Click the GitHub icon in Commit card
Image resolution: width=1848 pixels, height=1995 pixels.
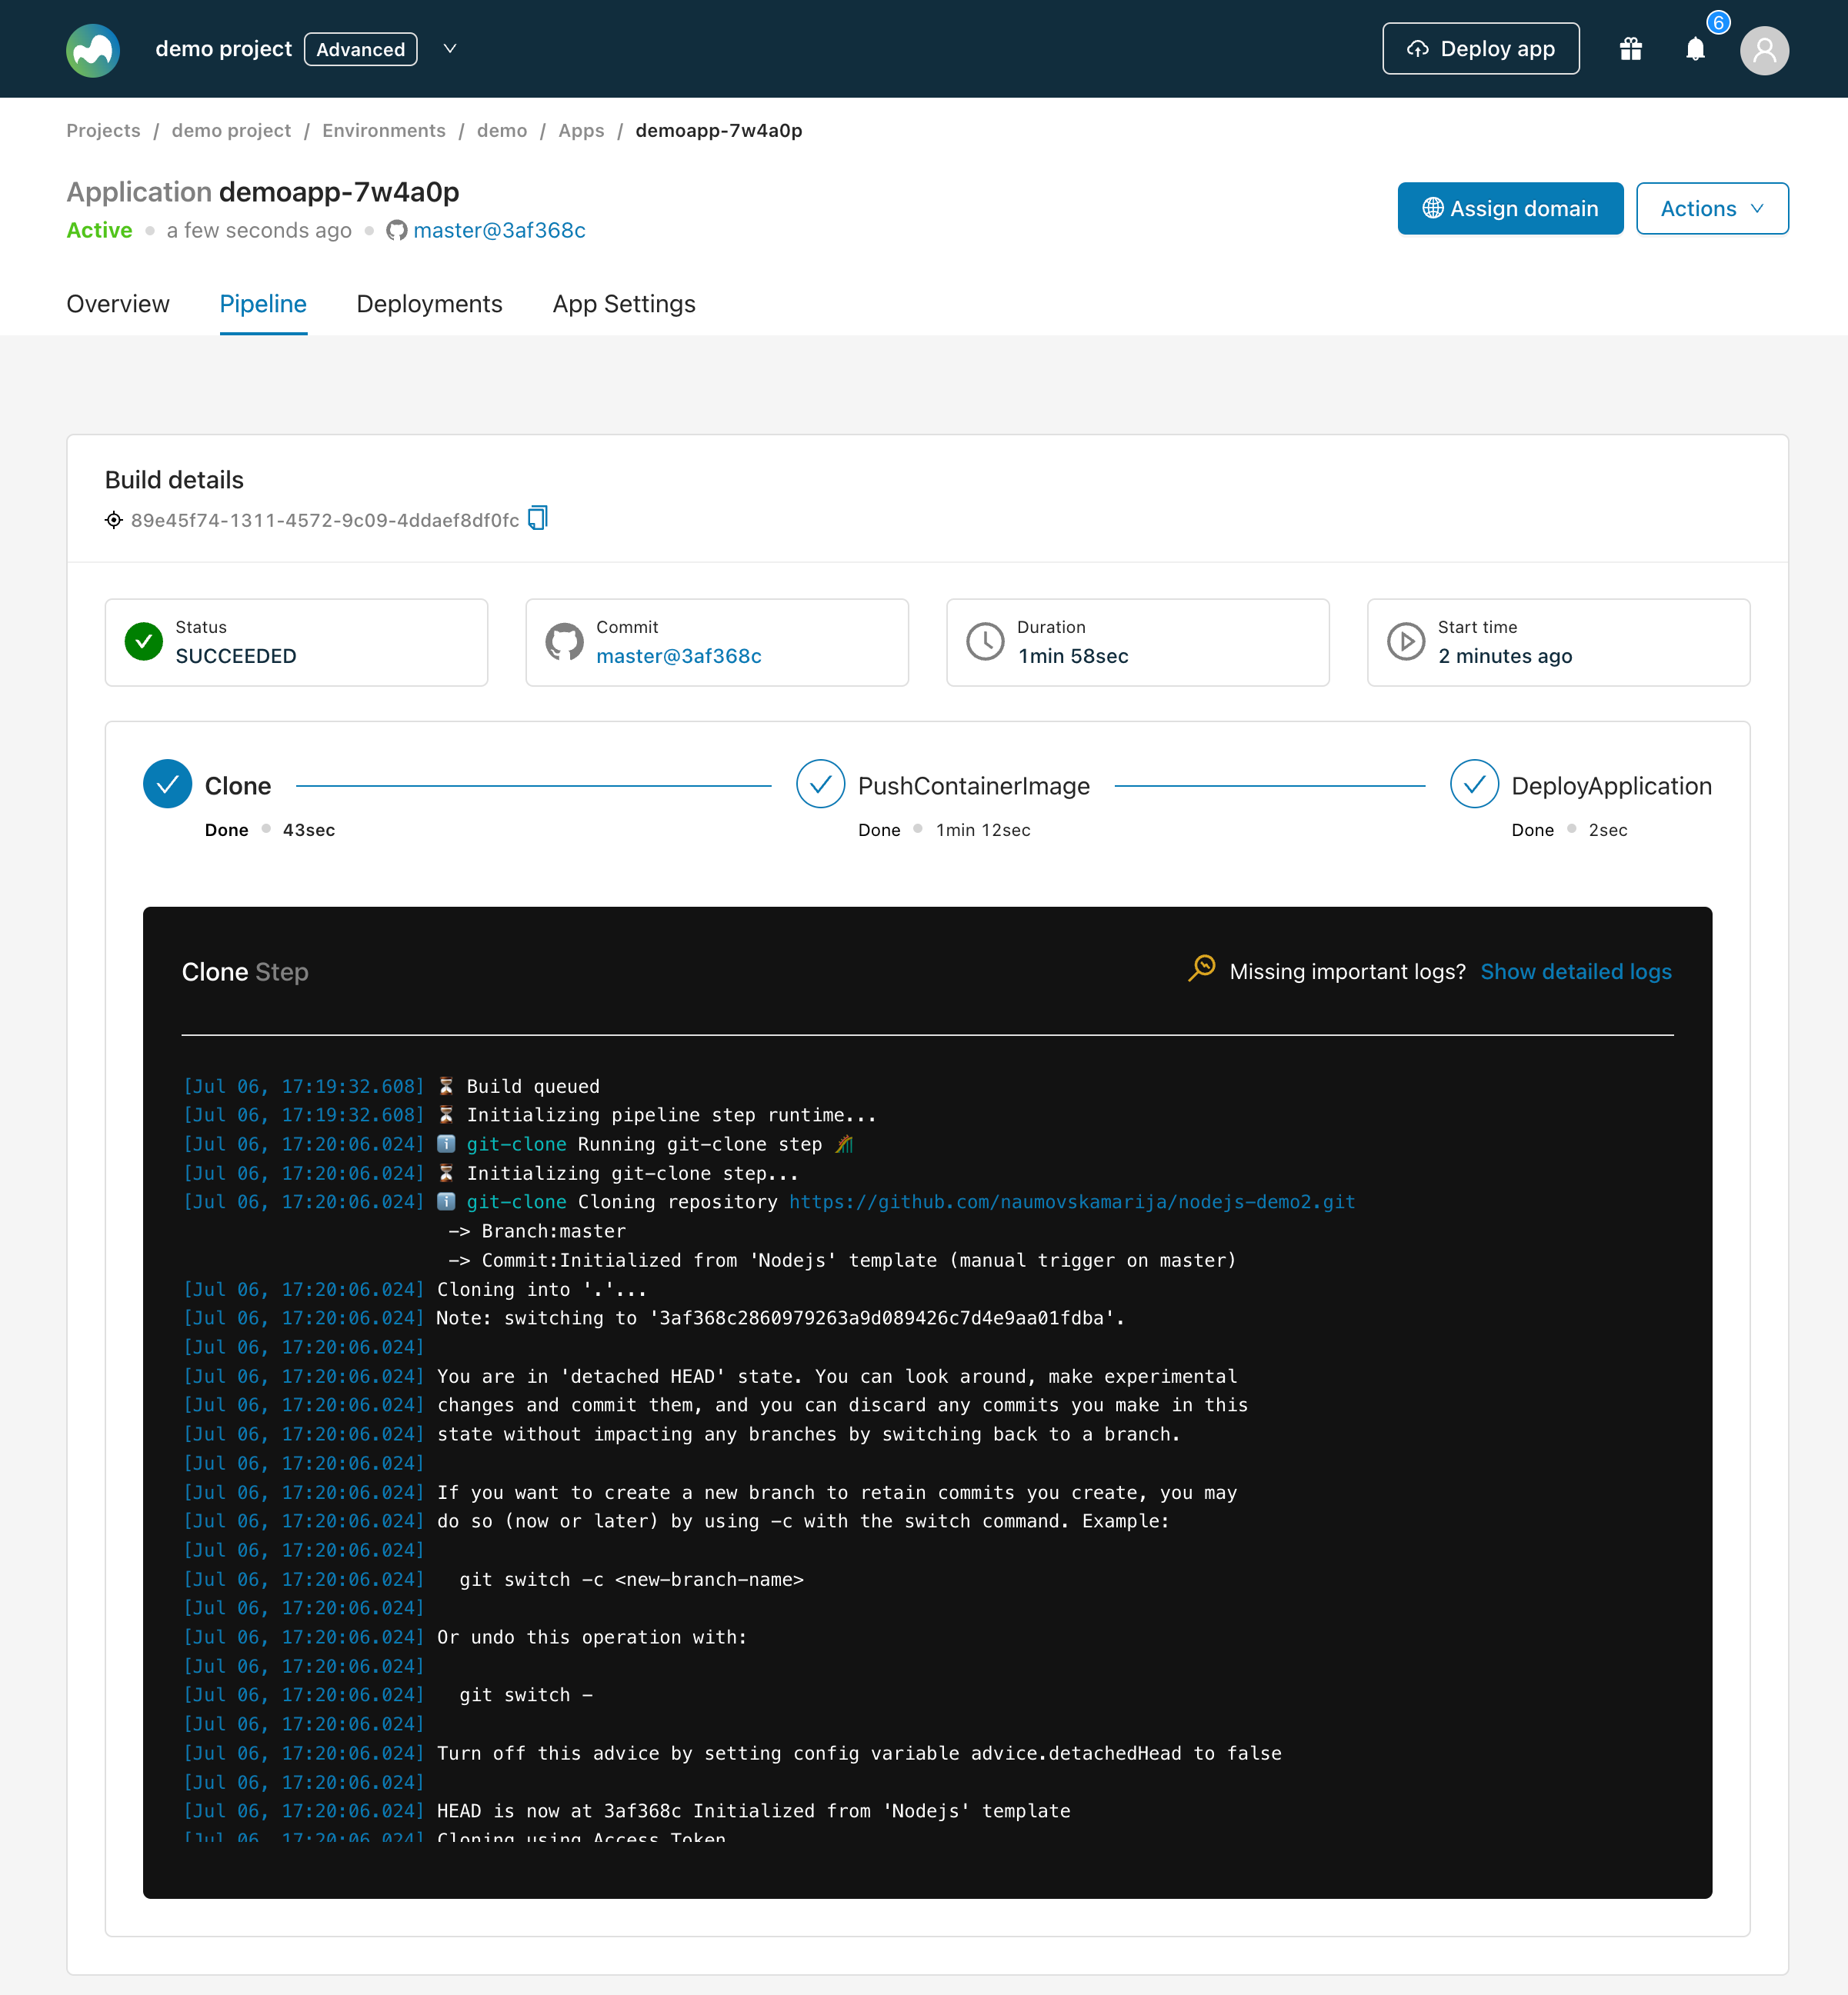coord(564,641)
